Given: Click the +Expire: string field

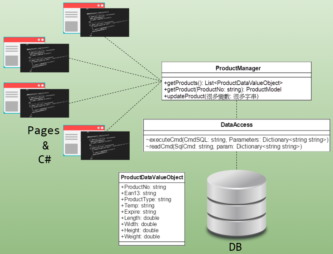Looking at the screenshot, I should click(x=138, y=212).
